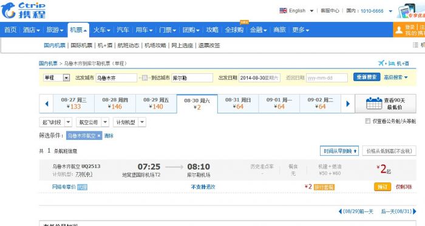The image size is (425, 226).
Task: Select the 08-31 周日 date tab
Action: pos(238,104)
